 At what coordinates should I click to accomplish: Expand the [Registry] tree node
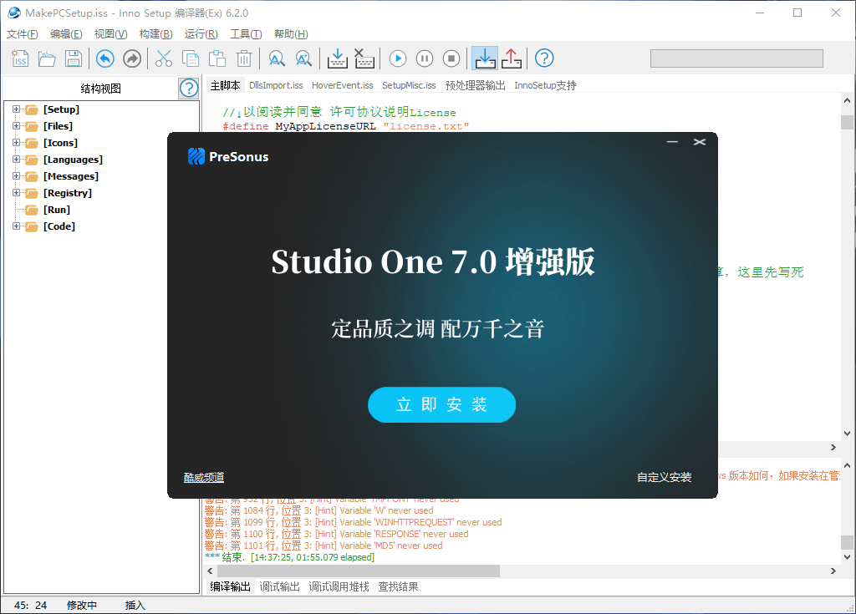tap(17, 193)
